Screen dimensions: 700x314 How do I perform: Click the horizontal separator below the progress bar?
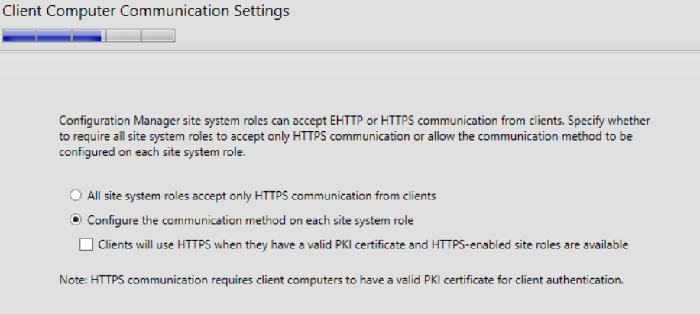tap(350, 51)
